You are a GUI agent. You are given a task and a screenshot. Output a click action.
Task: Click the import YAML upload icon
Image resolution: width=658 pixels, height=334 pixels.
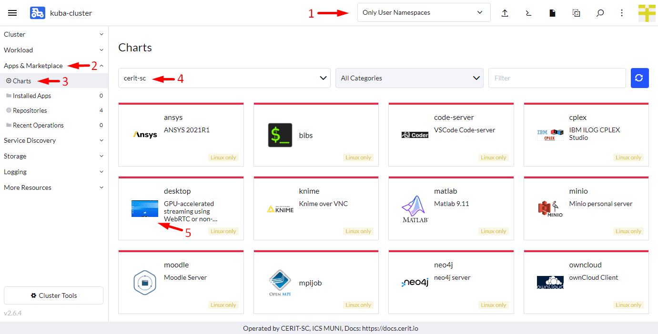click(x=505, y=13)
